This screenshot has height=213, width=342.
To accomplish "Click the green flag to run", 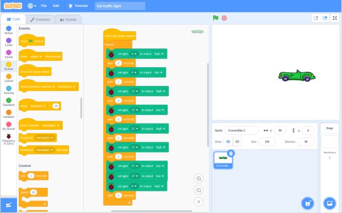I will click(215, 18).
